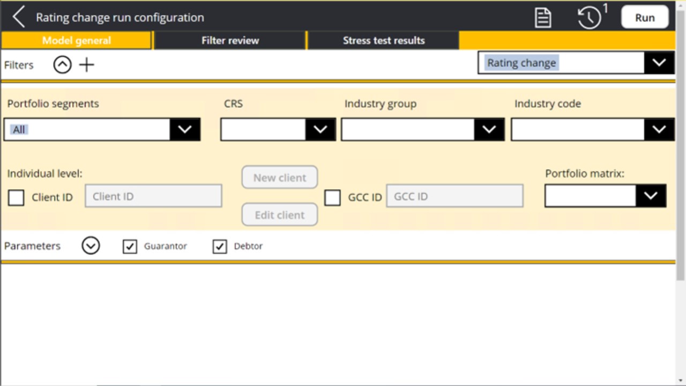Enable the GCC ID checkbox

pyautogui.click(x=332, y=197)
